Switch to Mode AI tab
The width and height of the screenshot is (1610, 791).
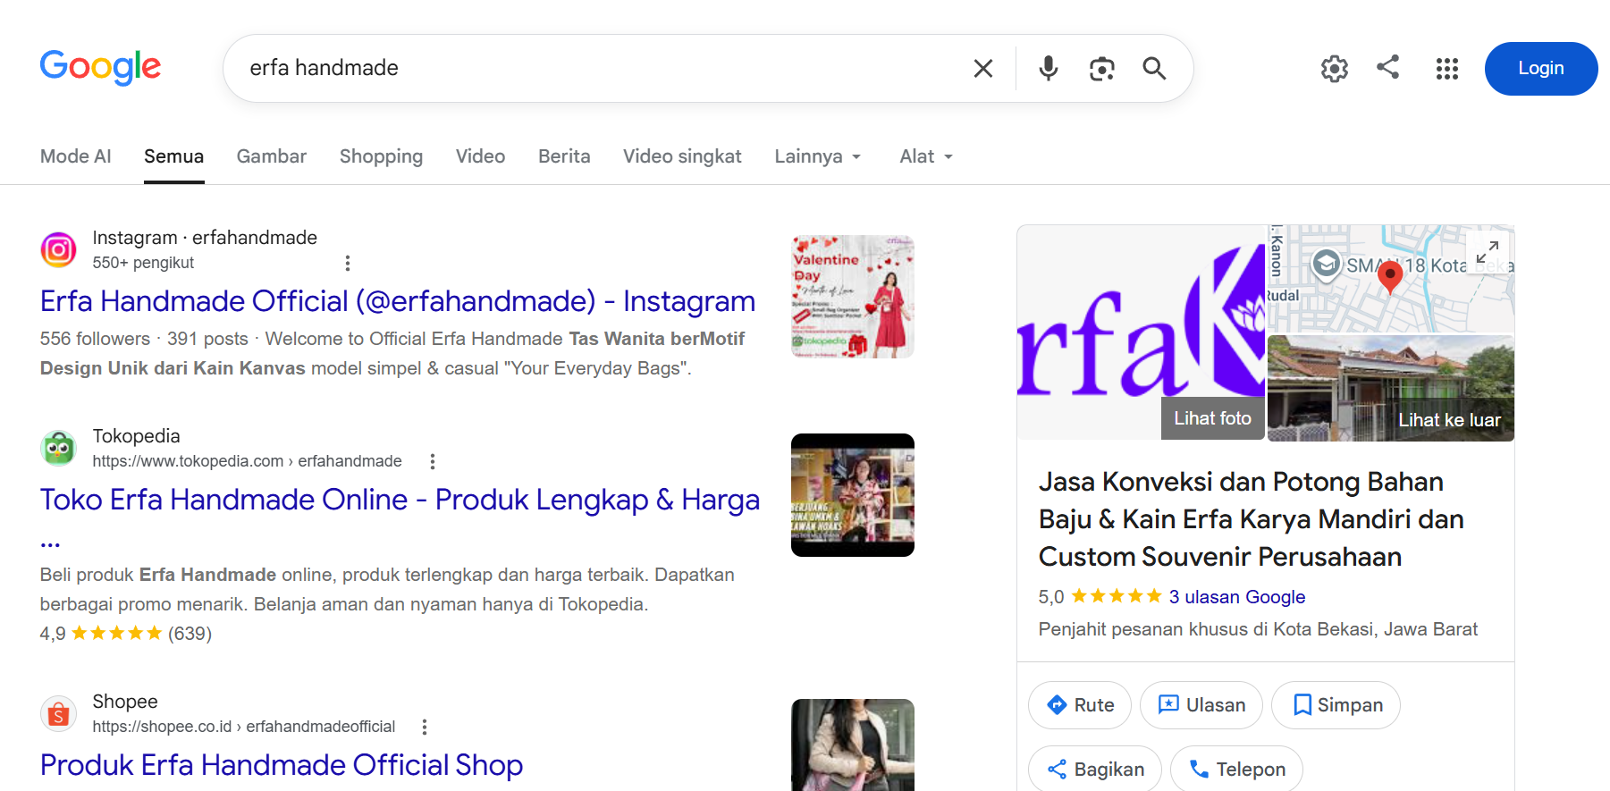coord(76,156)
